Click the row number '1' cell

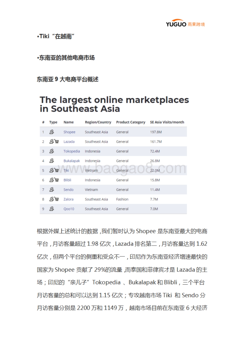point(43,132)
